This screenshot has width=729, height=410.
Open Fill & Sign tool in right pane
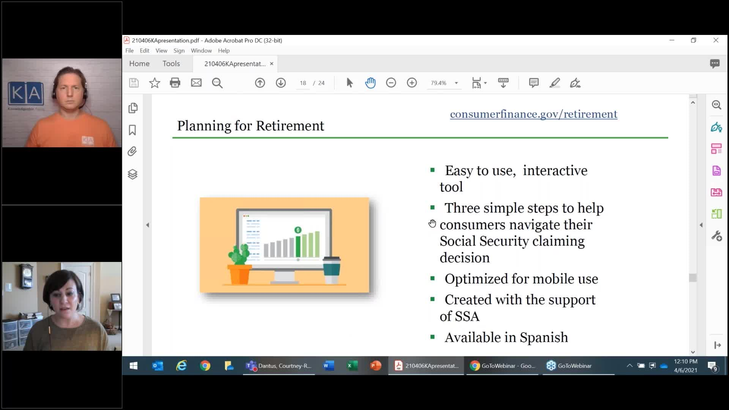click(x=716, y=127)
